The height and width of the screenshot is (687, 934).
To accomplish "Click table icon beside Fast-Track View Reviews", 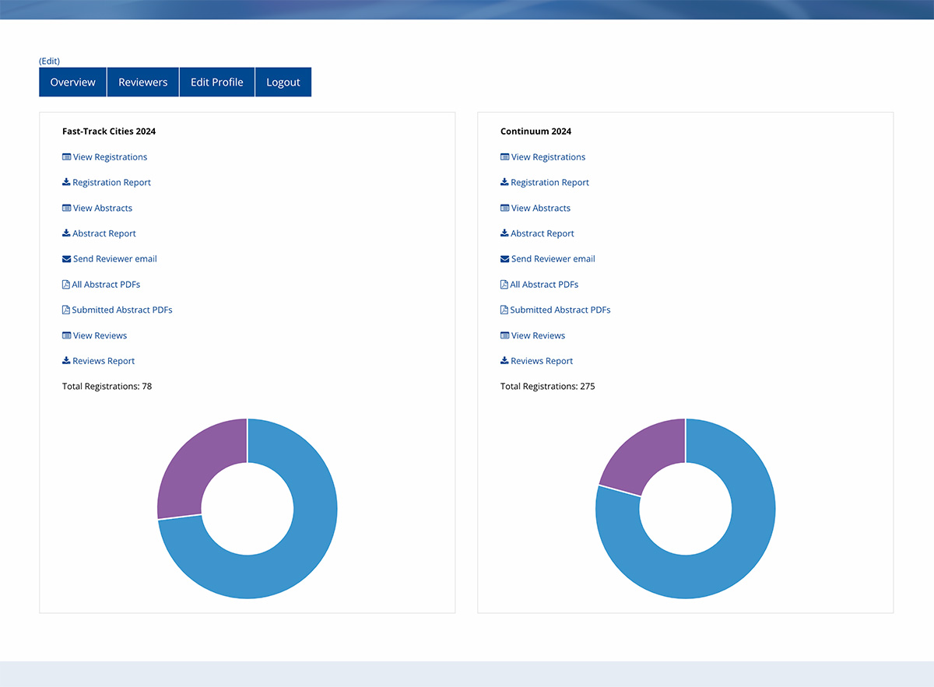I will click(x=66, y=335).
